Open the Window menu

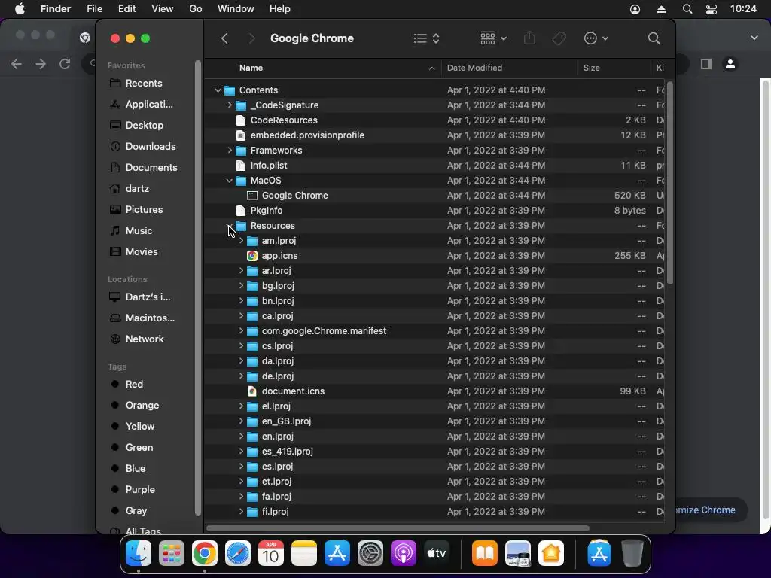236,9
